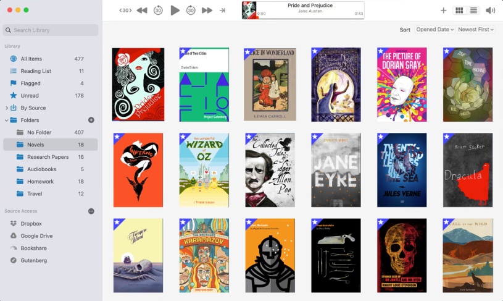Screen dimensions: 503x301
Task: Click the playback speed control icon
Action: [125, 11]
